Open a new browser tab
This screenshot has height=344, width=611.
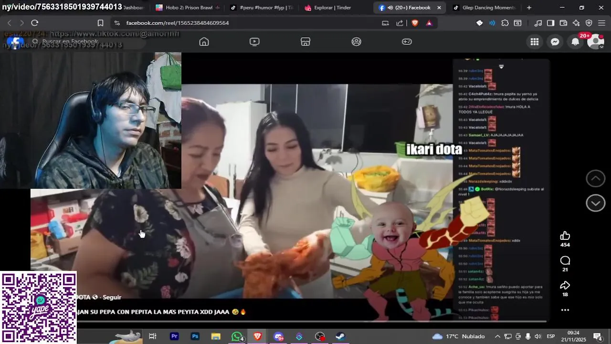pyautogui.click(x=529, y=8)
